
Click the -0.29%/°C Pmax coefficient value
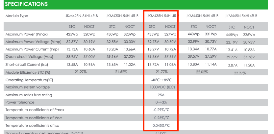161,110
